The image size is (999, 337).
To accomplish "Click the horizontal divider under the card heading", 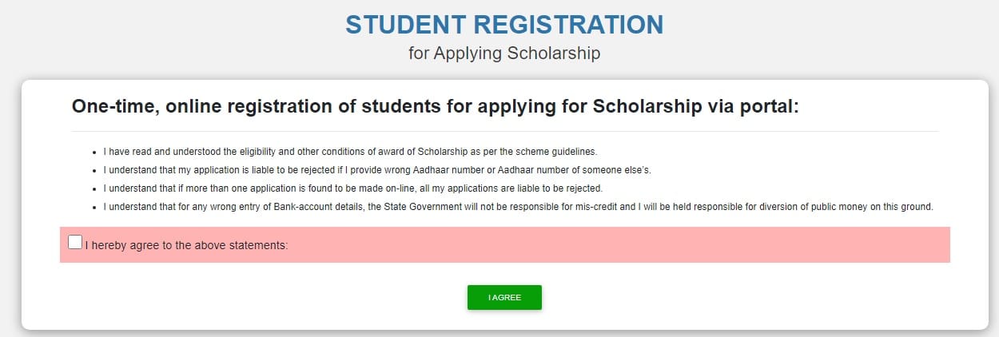I will point(504,131).
